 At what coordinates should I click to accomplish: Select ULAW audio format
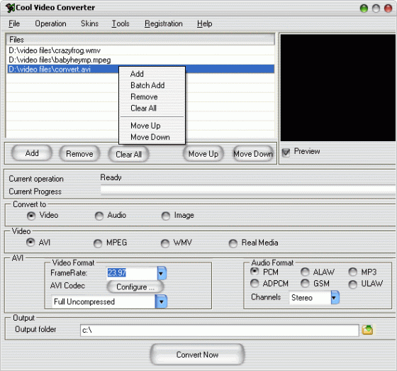(353, 284)
